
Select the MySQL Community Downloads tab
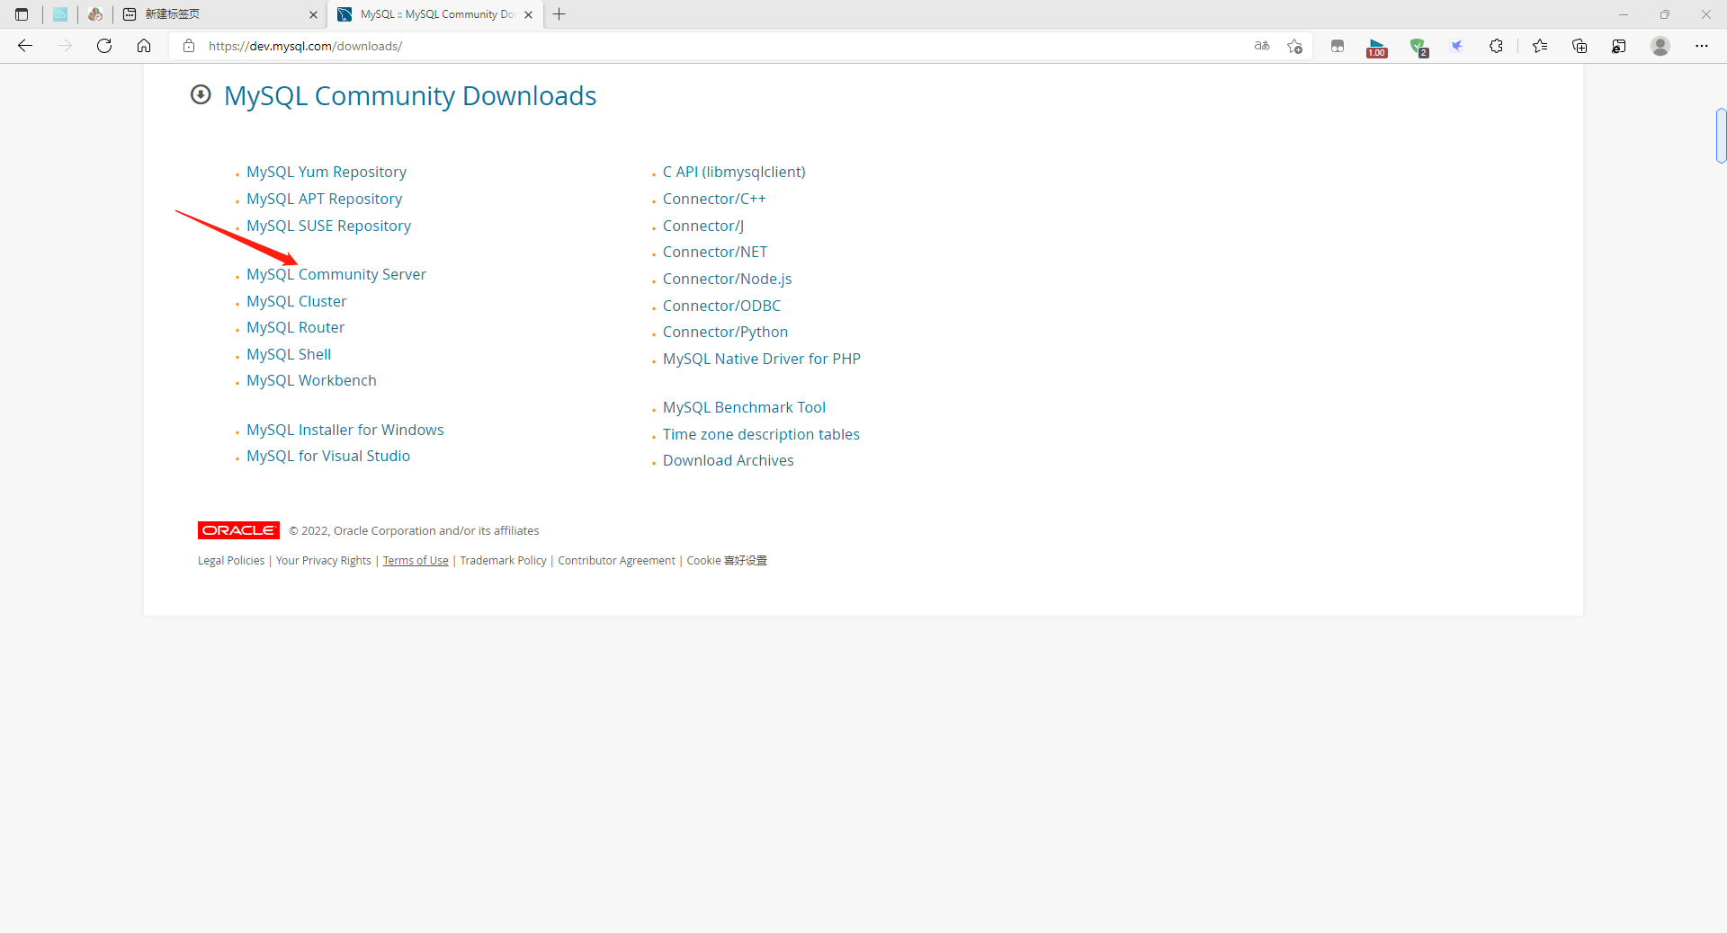435,14
